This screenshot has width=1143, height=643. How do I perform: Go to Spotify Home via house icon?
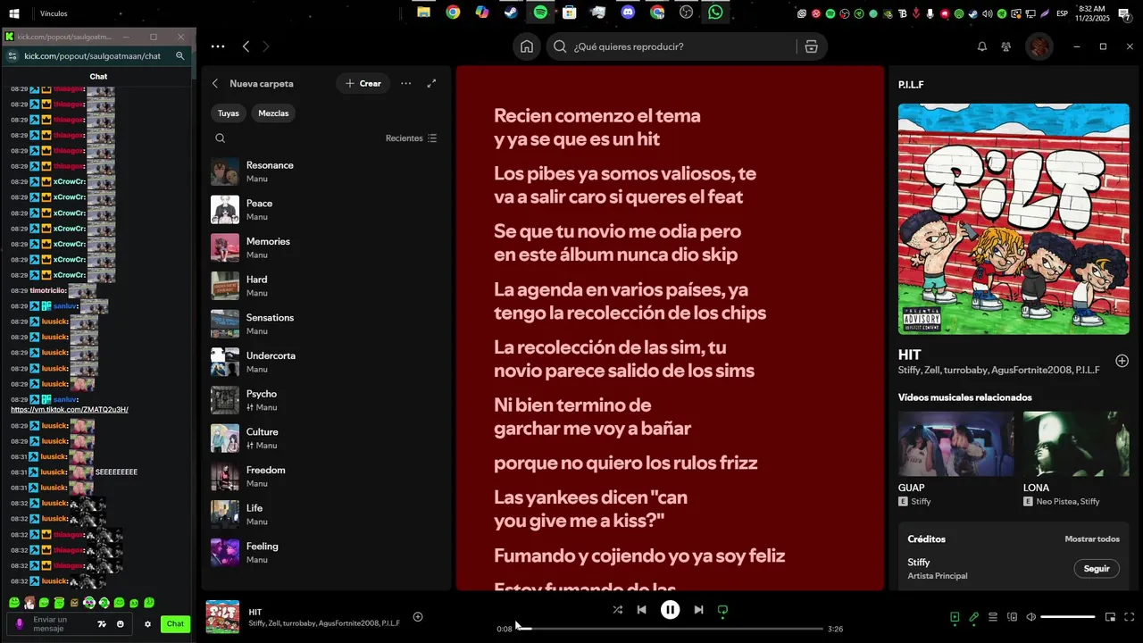point(527,46)
